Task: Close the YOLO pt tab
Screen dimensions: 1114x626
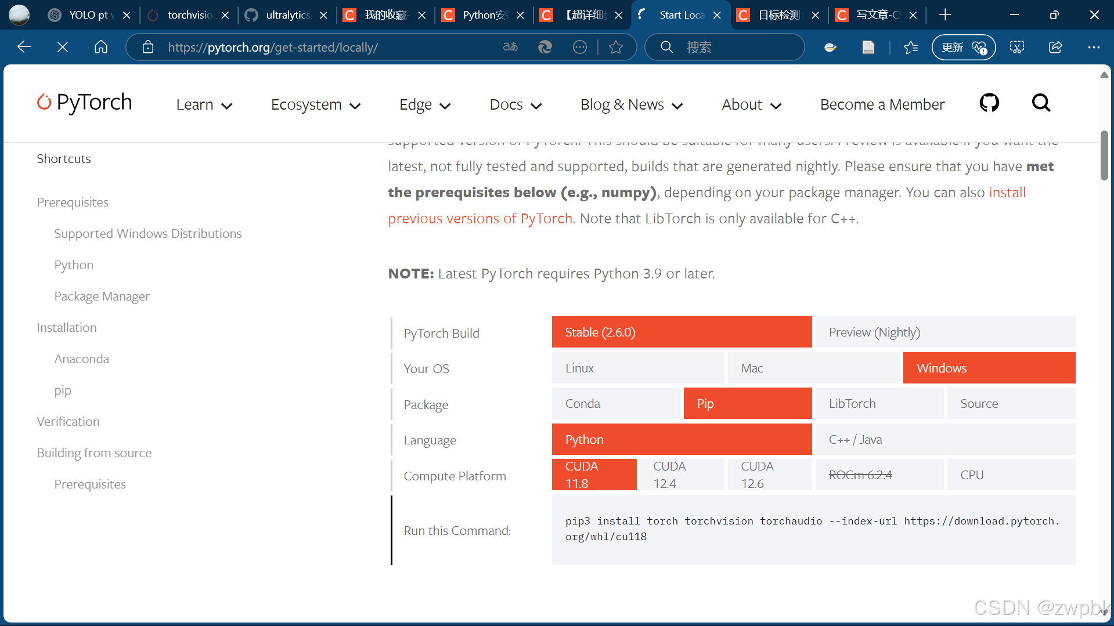Action: pos(127,15)
